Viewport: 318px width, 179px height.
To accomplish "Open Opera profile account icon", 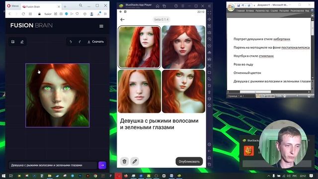I will (91, 14).
